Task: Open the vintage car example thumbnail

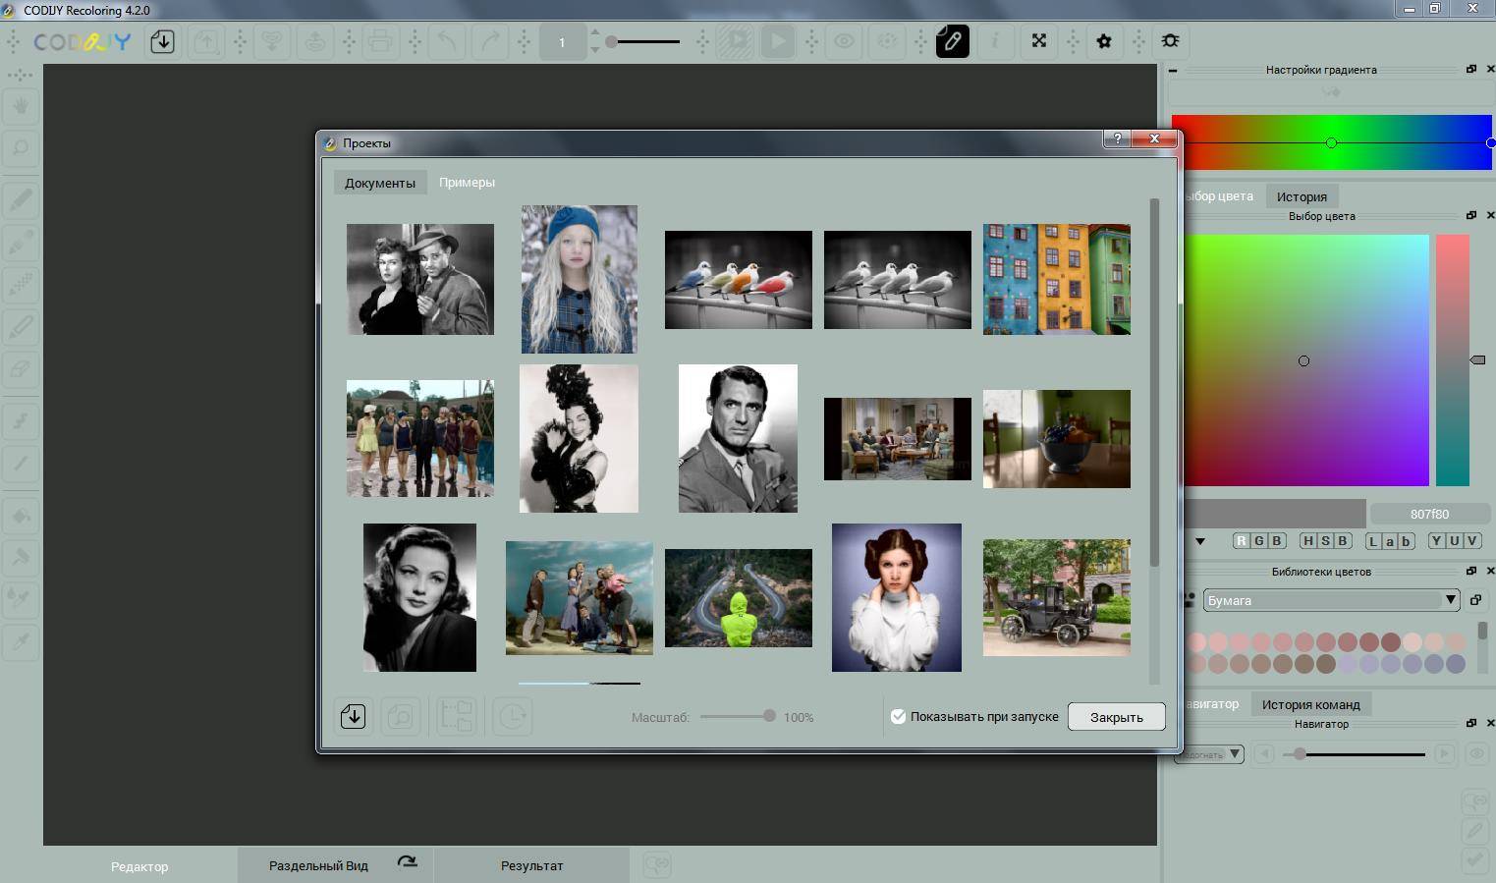Action: (x=1057, y=597)
